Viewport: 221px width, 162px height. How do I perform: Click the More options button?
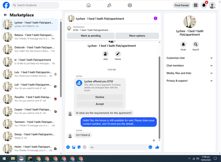[x=137, y=36]
